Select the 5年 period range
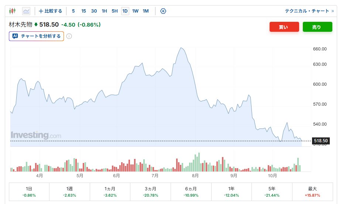The width and height of the screenshot is (339, 204). click(272, 192)
